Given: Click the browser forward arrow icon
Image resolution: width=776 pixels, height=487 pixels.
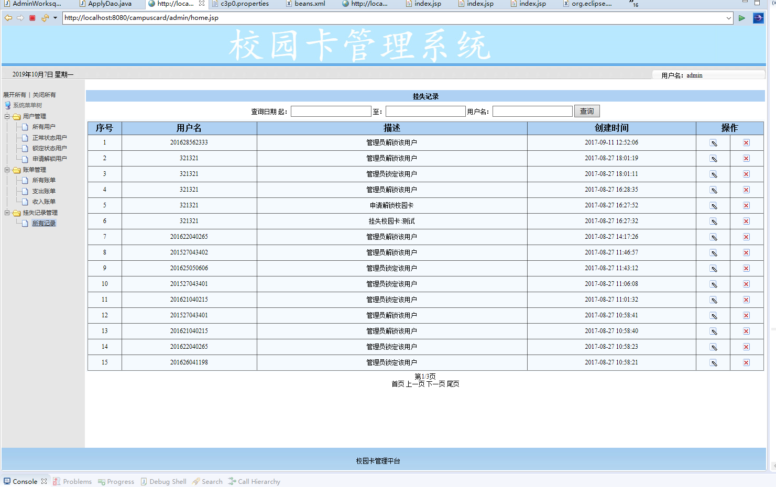Looking at the screenshot, I should (20, 18).
